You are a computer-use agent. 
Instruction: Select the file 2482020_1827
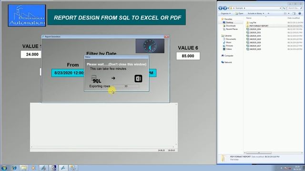point(255,46)
